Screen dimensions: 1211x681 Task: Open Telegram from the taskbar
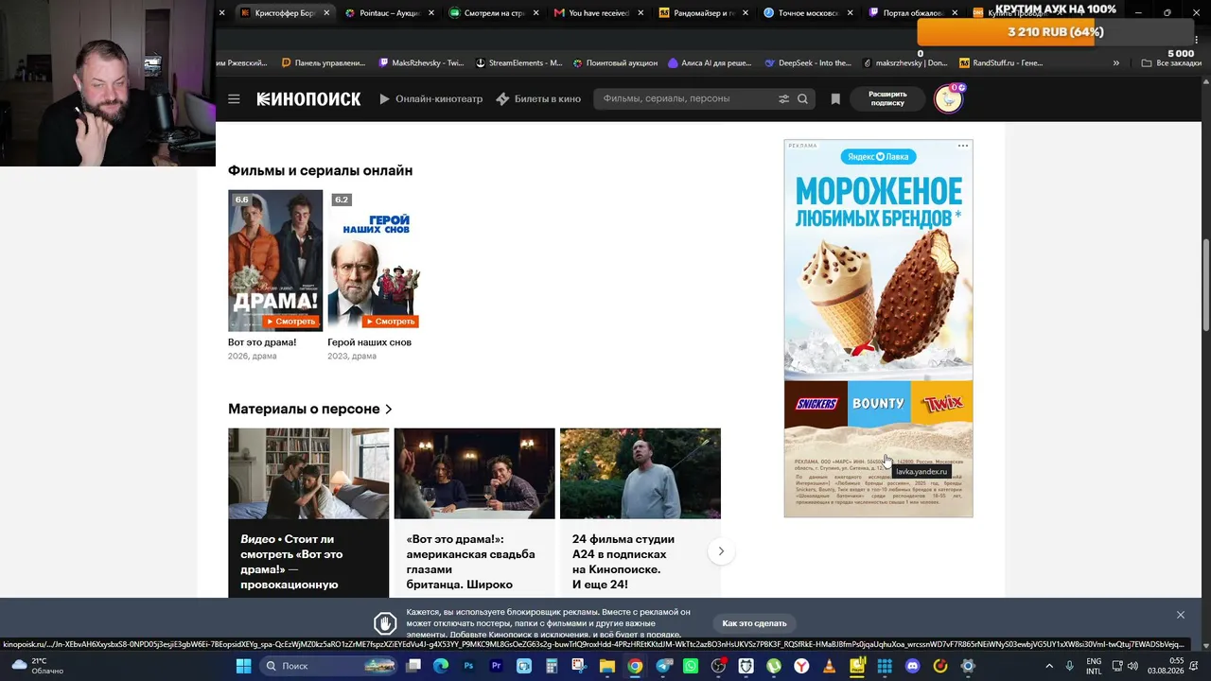(663, 666)
